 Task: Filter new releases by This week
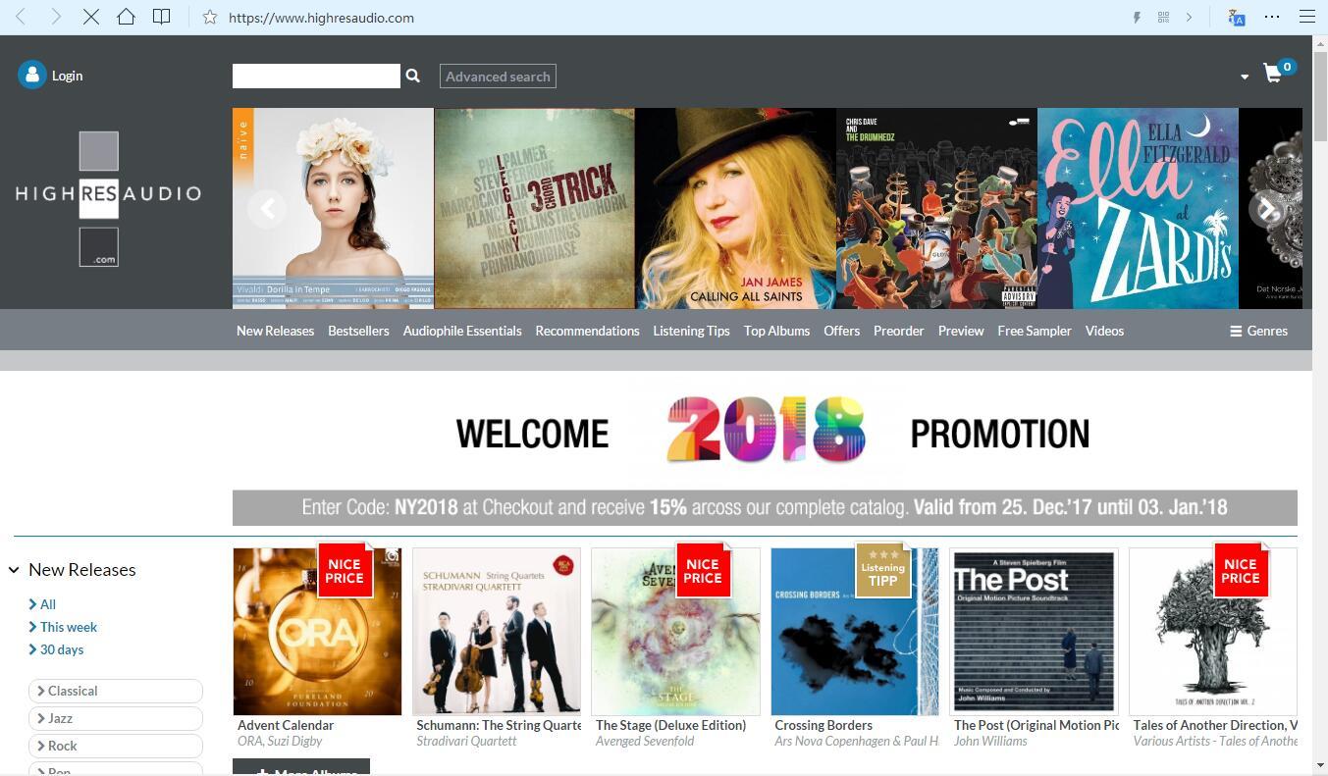tap(68, 627)
